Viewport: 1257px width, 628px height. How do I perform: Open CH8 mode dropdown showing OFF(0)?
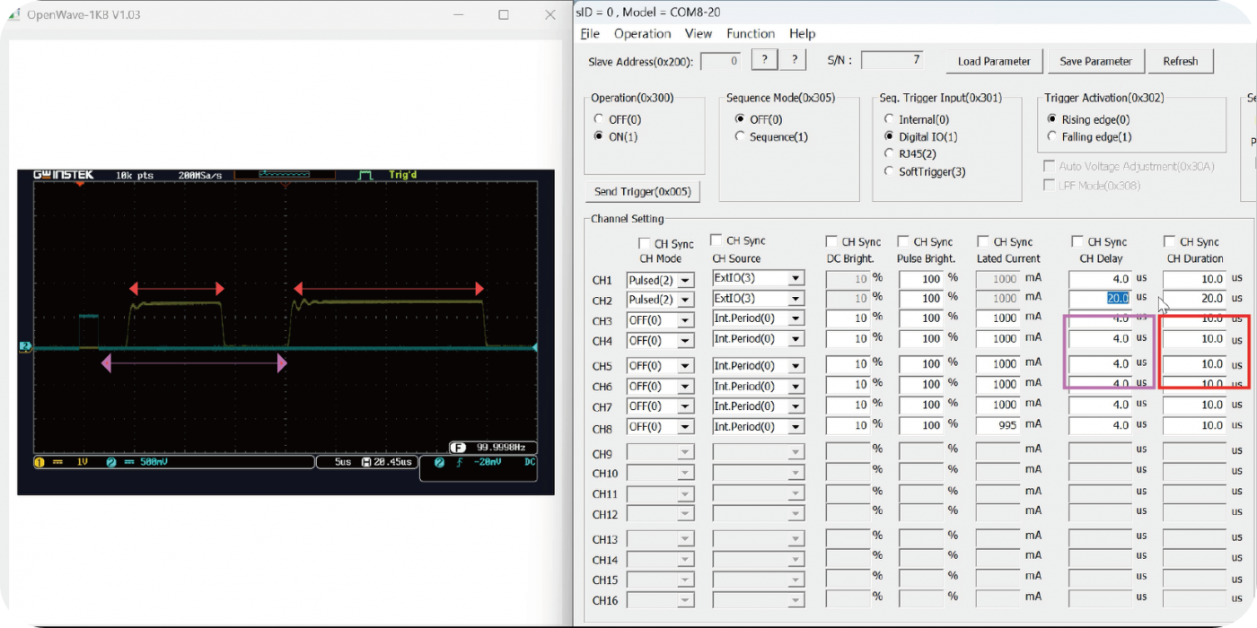point(686,427)
